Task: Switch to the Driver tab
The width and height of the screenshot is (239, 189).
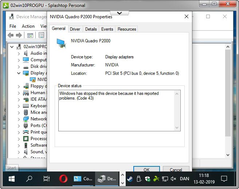Action: pos(75,29)
